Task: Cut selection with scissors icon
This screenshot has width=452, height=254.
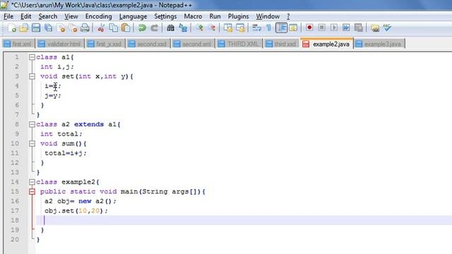Action: point(101,28)
